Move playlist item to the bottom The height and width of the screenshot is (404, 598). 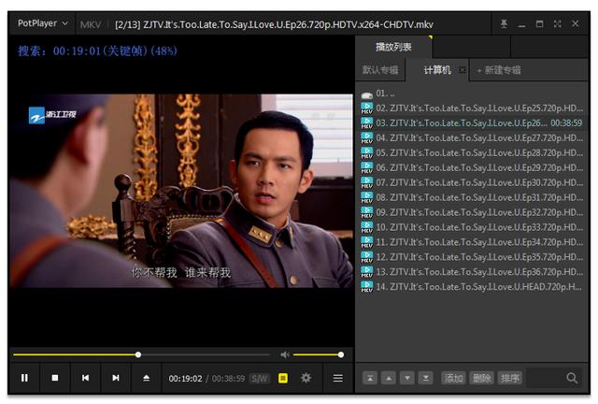426,378
